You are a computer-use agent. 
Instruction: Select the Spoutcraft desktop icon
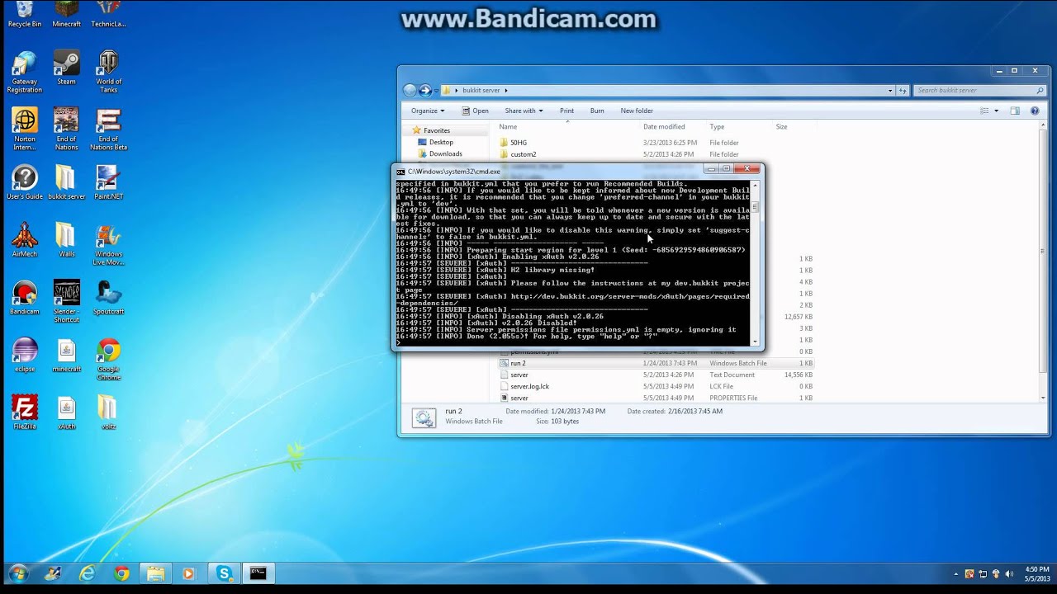(x=108, y=299)
